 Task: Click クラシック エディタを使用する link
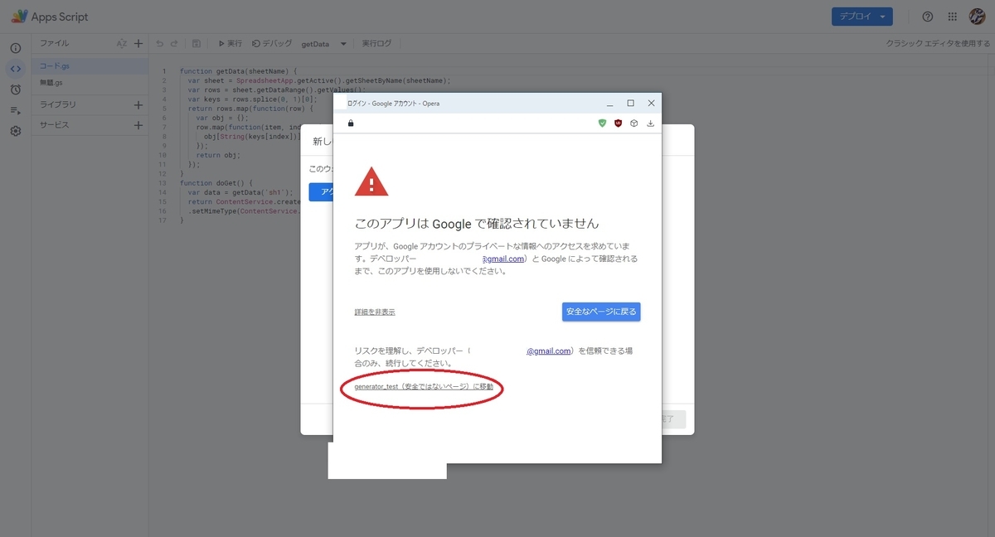937,43
